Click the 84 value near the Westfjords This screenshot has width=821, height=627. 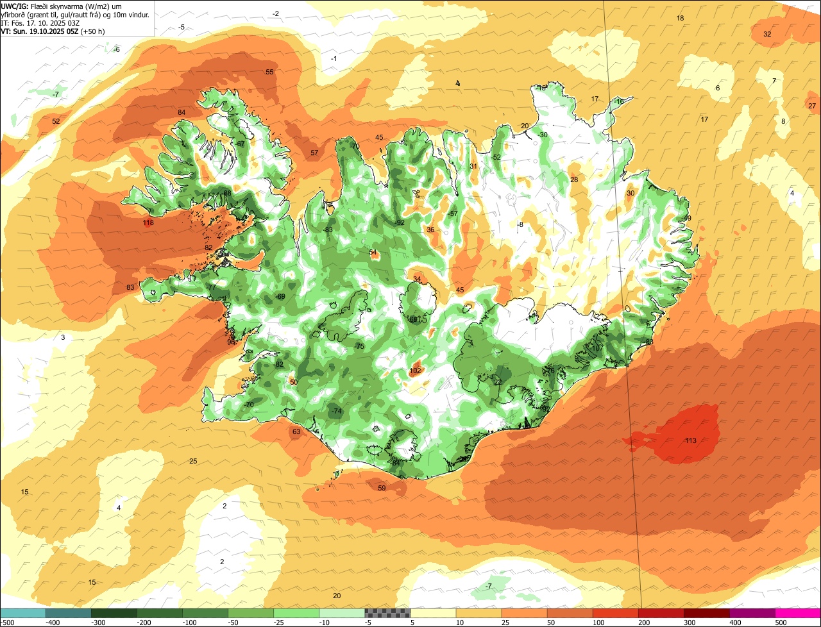pos(182,113)
